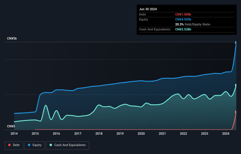Select the 2014 x-axis label

[14, 134]
